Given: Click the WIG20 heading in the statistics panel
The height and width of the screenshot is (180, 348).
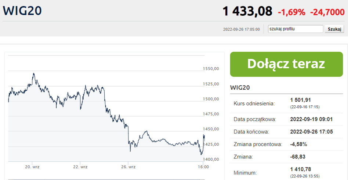Looking at the screenshot, I should (x=240, y=87).
